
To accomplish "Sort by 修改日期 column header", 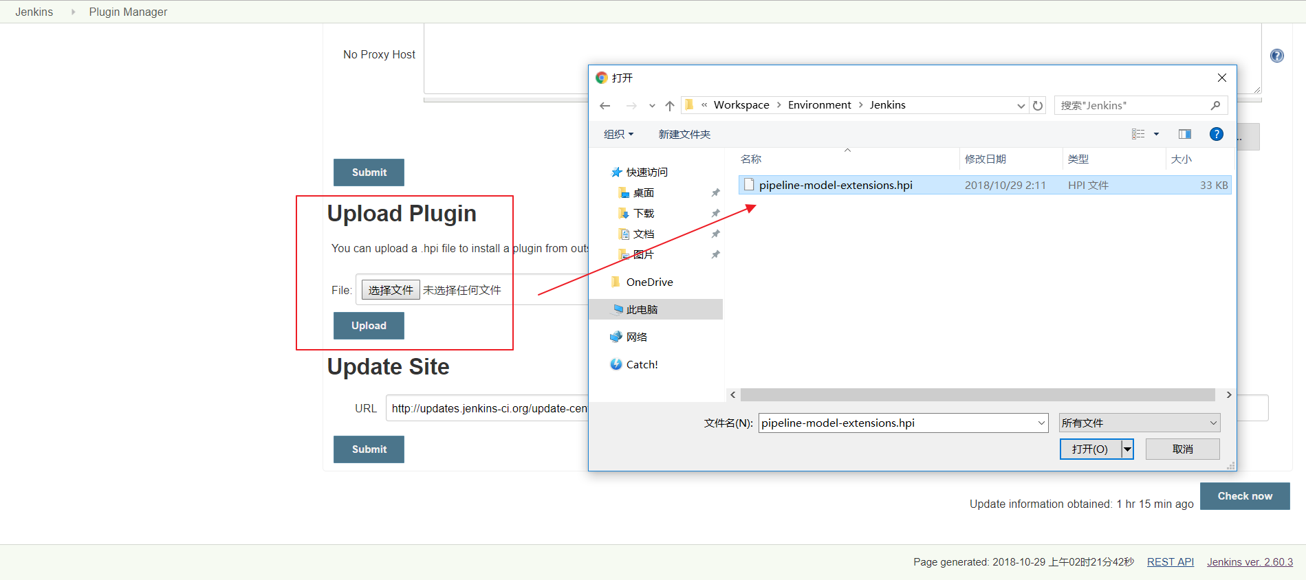I will 985,159.
